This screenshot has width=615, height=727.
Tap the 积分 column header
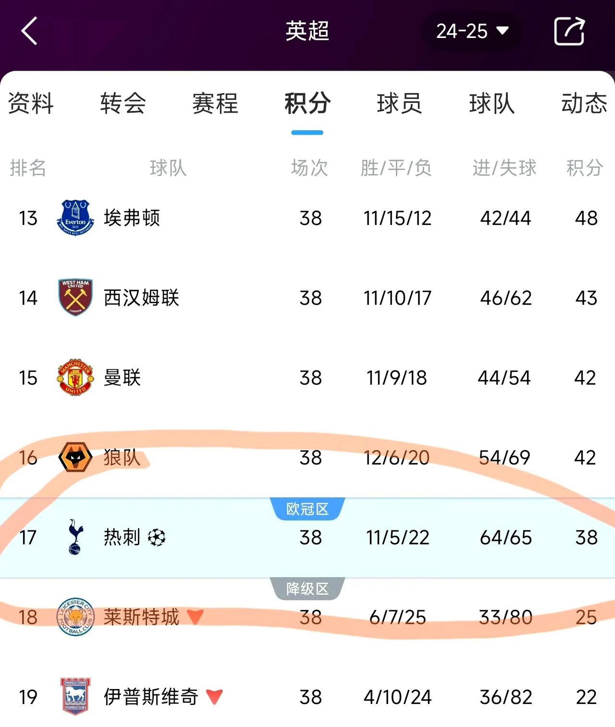585,168
